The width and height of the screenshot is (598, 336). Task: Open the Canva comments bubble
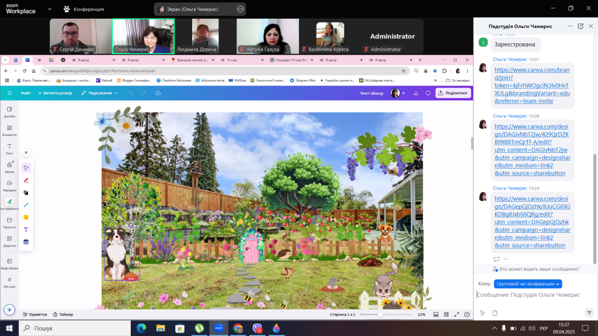(428, 93)
